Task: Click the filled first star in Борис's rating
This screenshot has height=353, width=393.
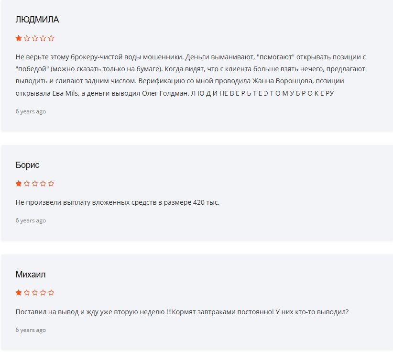Action: point(19,184)
